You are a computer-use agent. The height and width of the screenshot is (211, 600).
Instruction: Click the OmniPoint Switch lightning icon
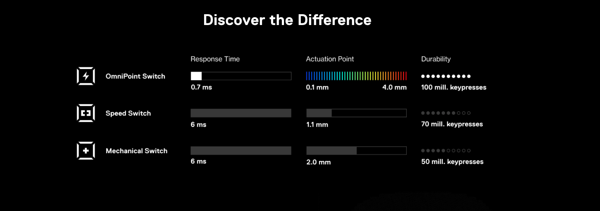coord(86,76)
